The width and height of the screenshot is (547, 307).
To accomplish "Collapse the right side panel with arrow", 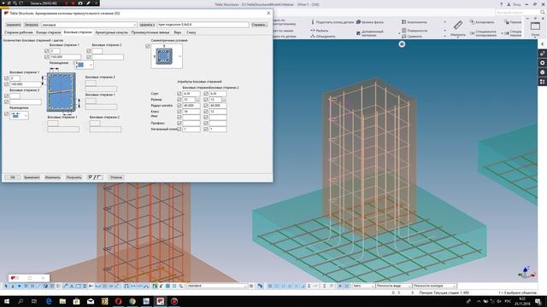I will 542,44.
